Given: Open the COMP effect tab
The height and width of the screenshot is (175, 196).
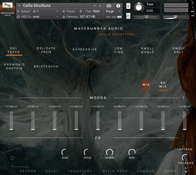Looking at the screenshot, I should [x=170, y=171].
